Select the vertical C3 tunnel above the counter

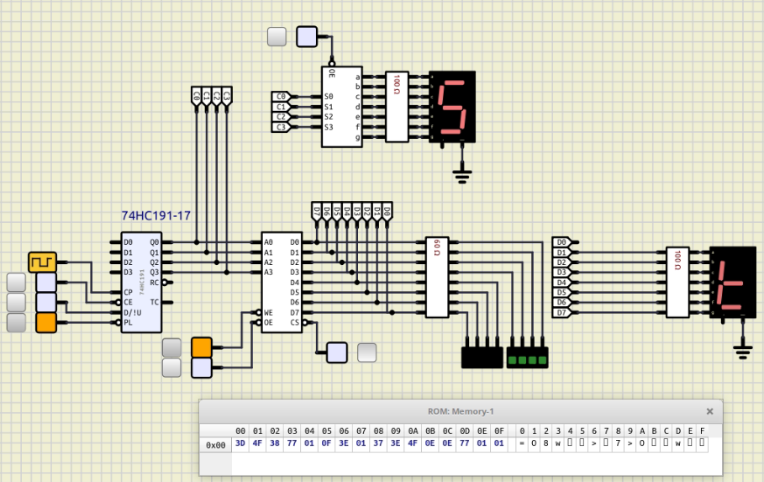point(227,97)
